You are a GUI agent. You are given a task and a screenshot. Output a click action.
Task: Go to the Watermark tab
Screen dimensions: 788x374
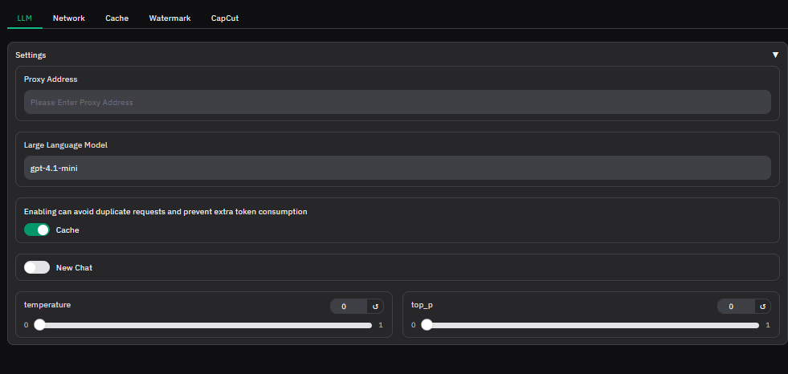(169, 18)
